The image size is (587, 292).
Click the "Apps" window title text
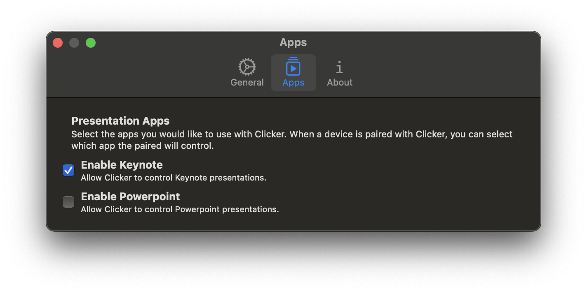coord(293,43)
